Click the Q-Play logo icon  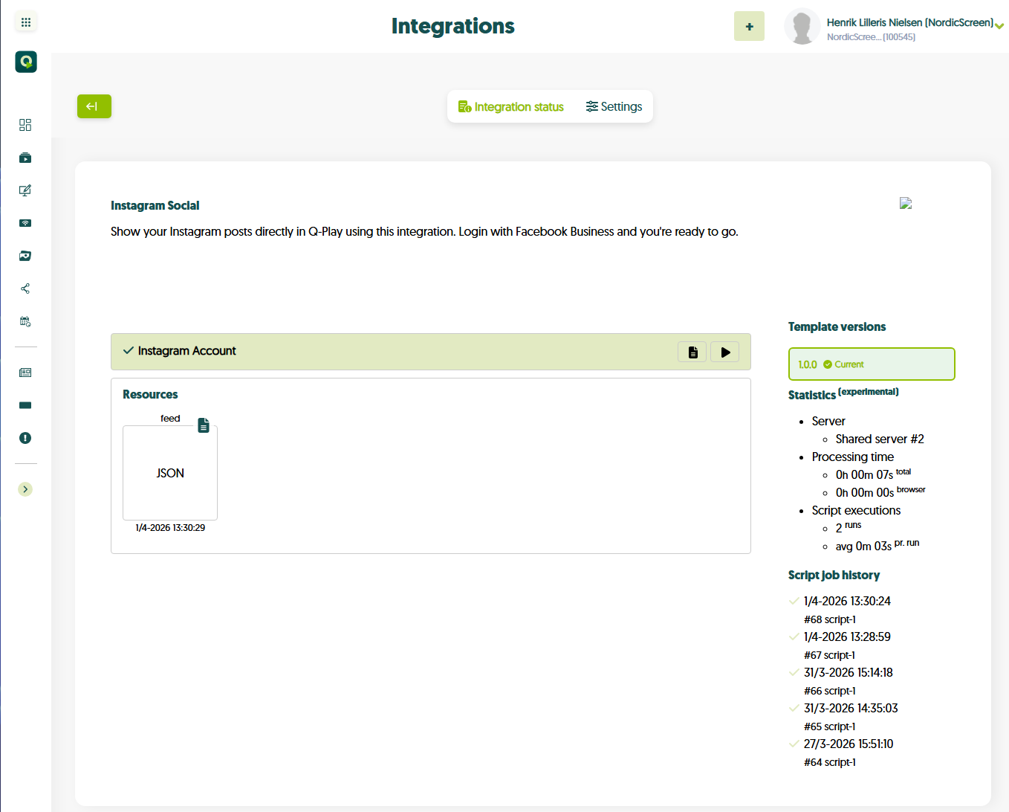26,62
